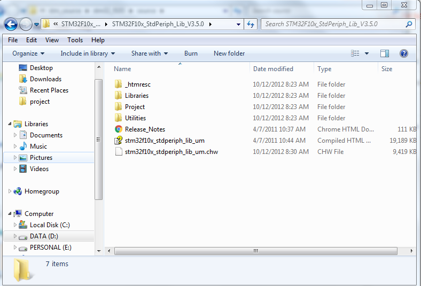Open the Organize dropdown
This screenshot has height=286, width=421.
coord(28,53)
